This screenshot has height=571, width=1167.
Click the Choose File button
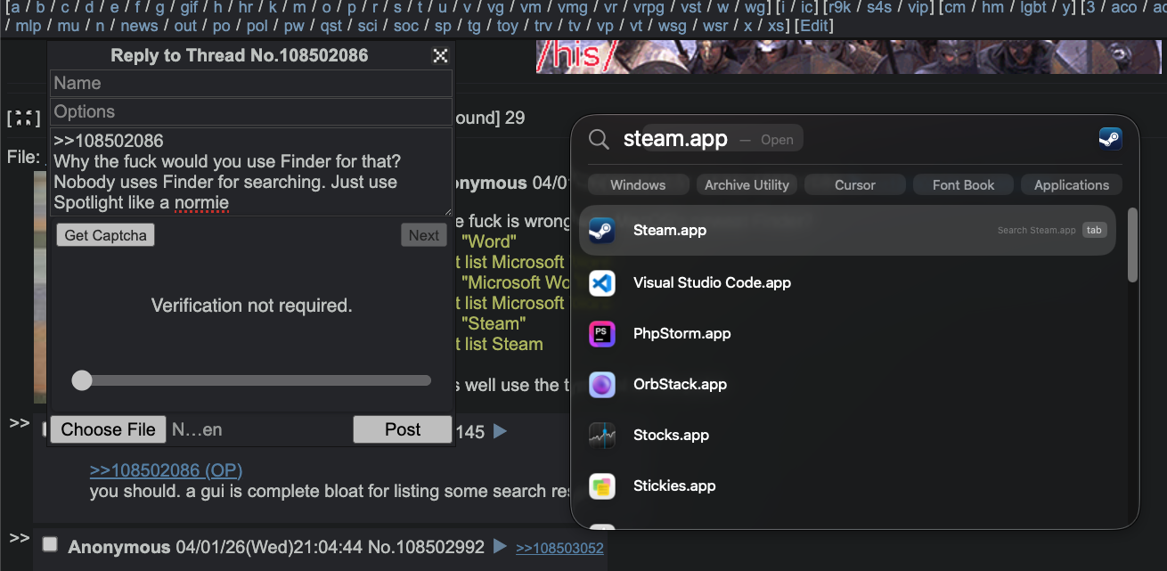[109, 429]
